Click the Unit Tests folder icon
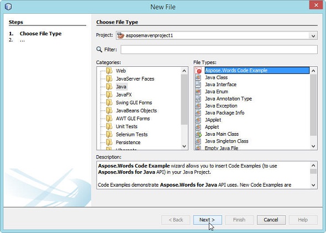This screenshot has height=233, width=326. (109, 126)
